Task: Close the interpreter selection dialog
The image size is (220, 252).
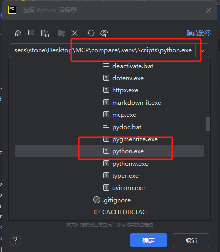Action: (209, 10)
